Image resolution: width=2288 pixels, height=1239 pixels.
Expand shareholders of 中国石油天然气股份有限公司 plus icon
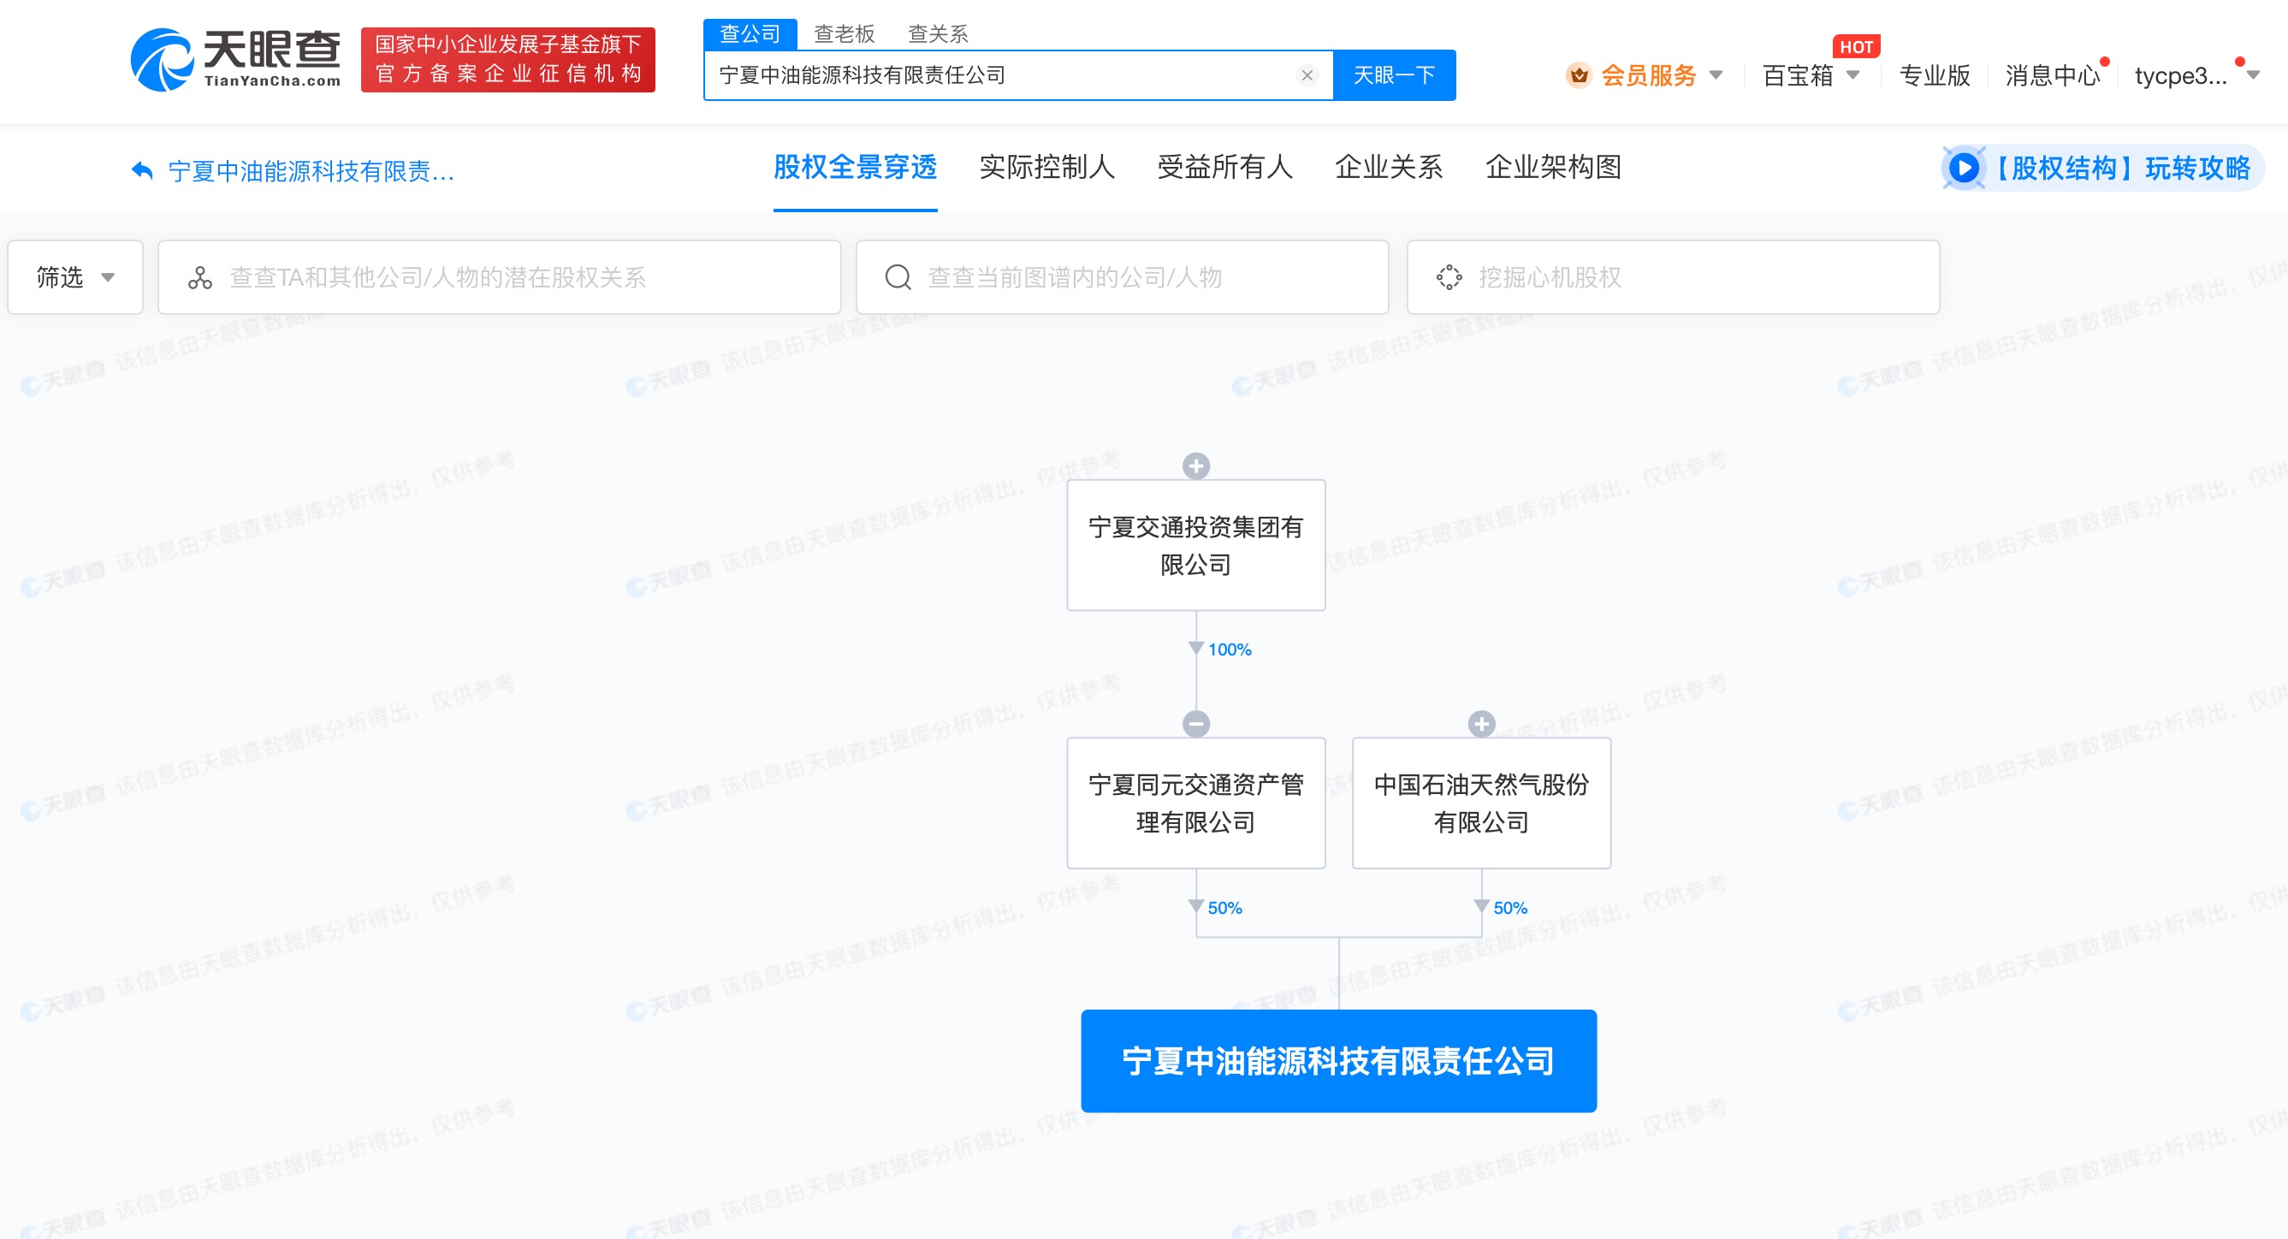(1481, 724)
